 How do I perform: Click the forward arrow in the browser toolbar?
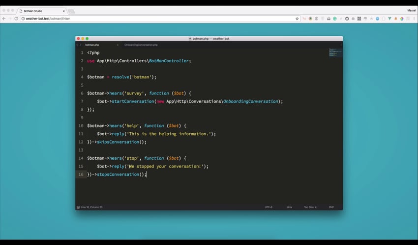(x=10, y=19)
